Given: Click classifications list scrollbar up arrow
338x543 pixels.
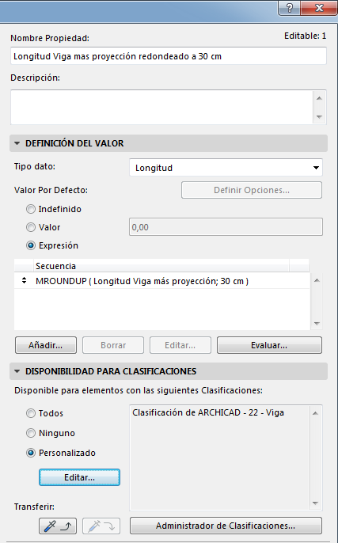Looking at the screenshot, I should tap(315, 413).
